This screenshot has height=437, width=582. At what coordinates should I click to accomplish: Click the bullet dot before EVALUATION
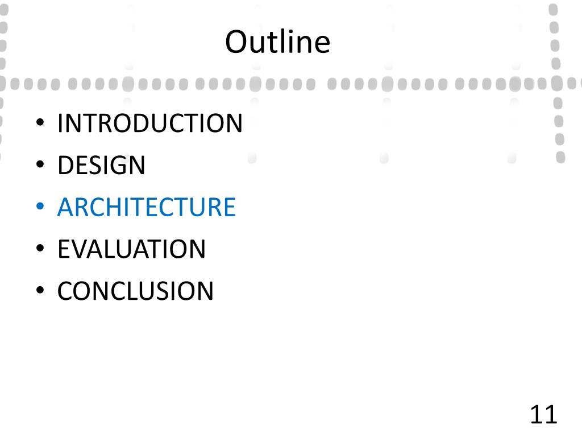40,248
